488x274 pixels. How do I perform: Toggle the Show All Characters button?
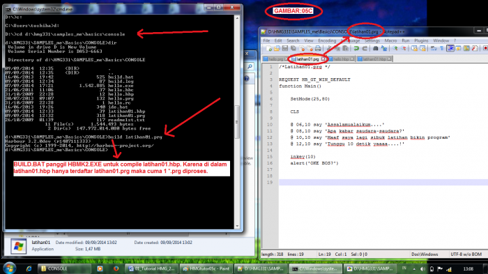tap(441, 48)
